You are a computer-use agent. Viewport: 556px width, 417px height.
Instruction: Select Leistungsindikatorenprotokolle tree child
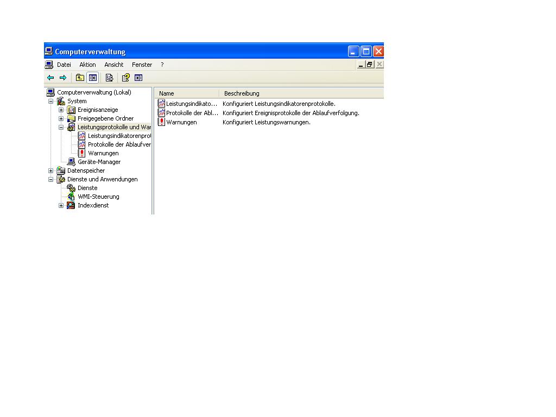[x=119, y=136]
